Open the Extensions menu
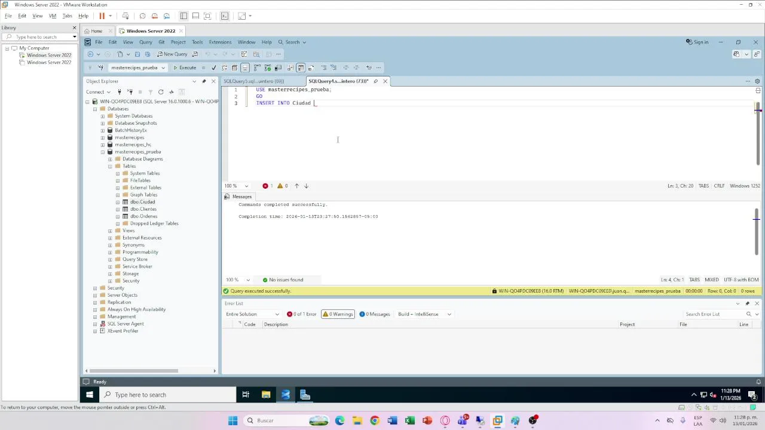 click(x=220, y=42)
